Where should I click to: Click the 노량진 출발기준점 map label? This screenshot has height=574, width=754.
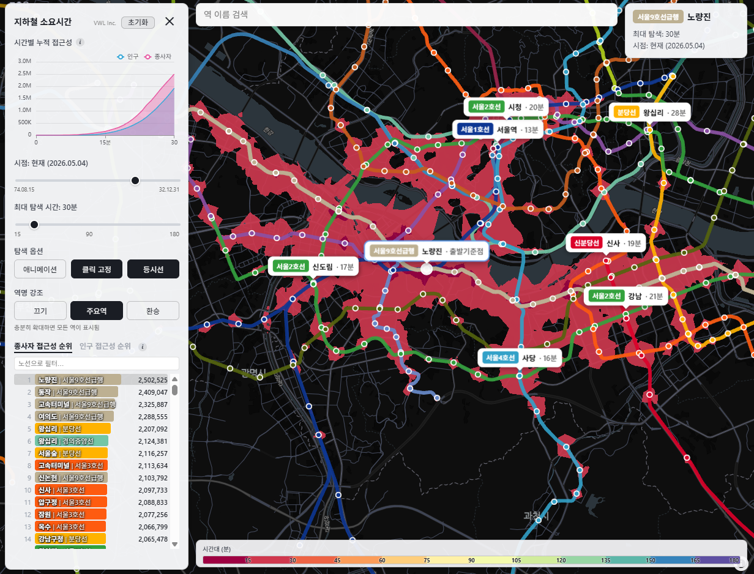(x=427, y=252)
